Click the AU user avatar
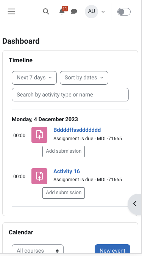The height and width of the screenshot is (256, 142). coord(91,11)
